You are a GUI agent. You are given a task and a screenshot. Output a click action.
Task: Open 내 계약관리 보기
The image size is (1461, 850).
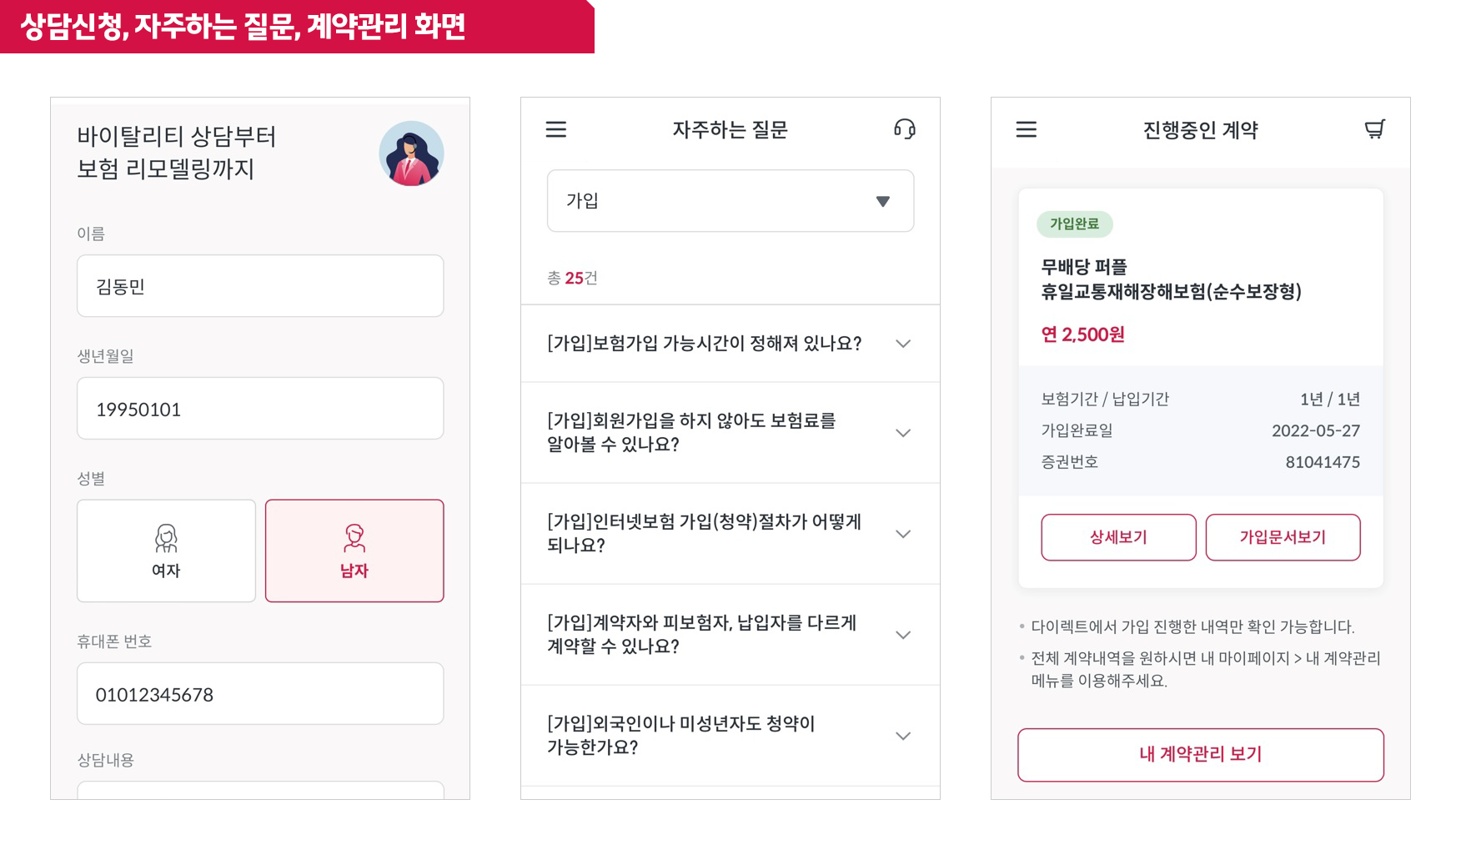point(1201,755)
